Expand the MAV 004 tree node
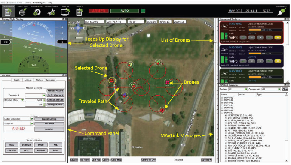The width and height of the screenshot is (291, 165). point(222,105)
